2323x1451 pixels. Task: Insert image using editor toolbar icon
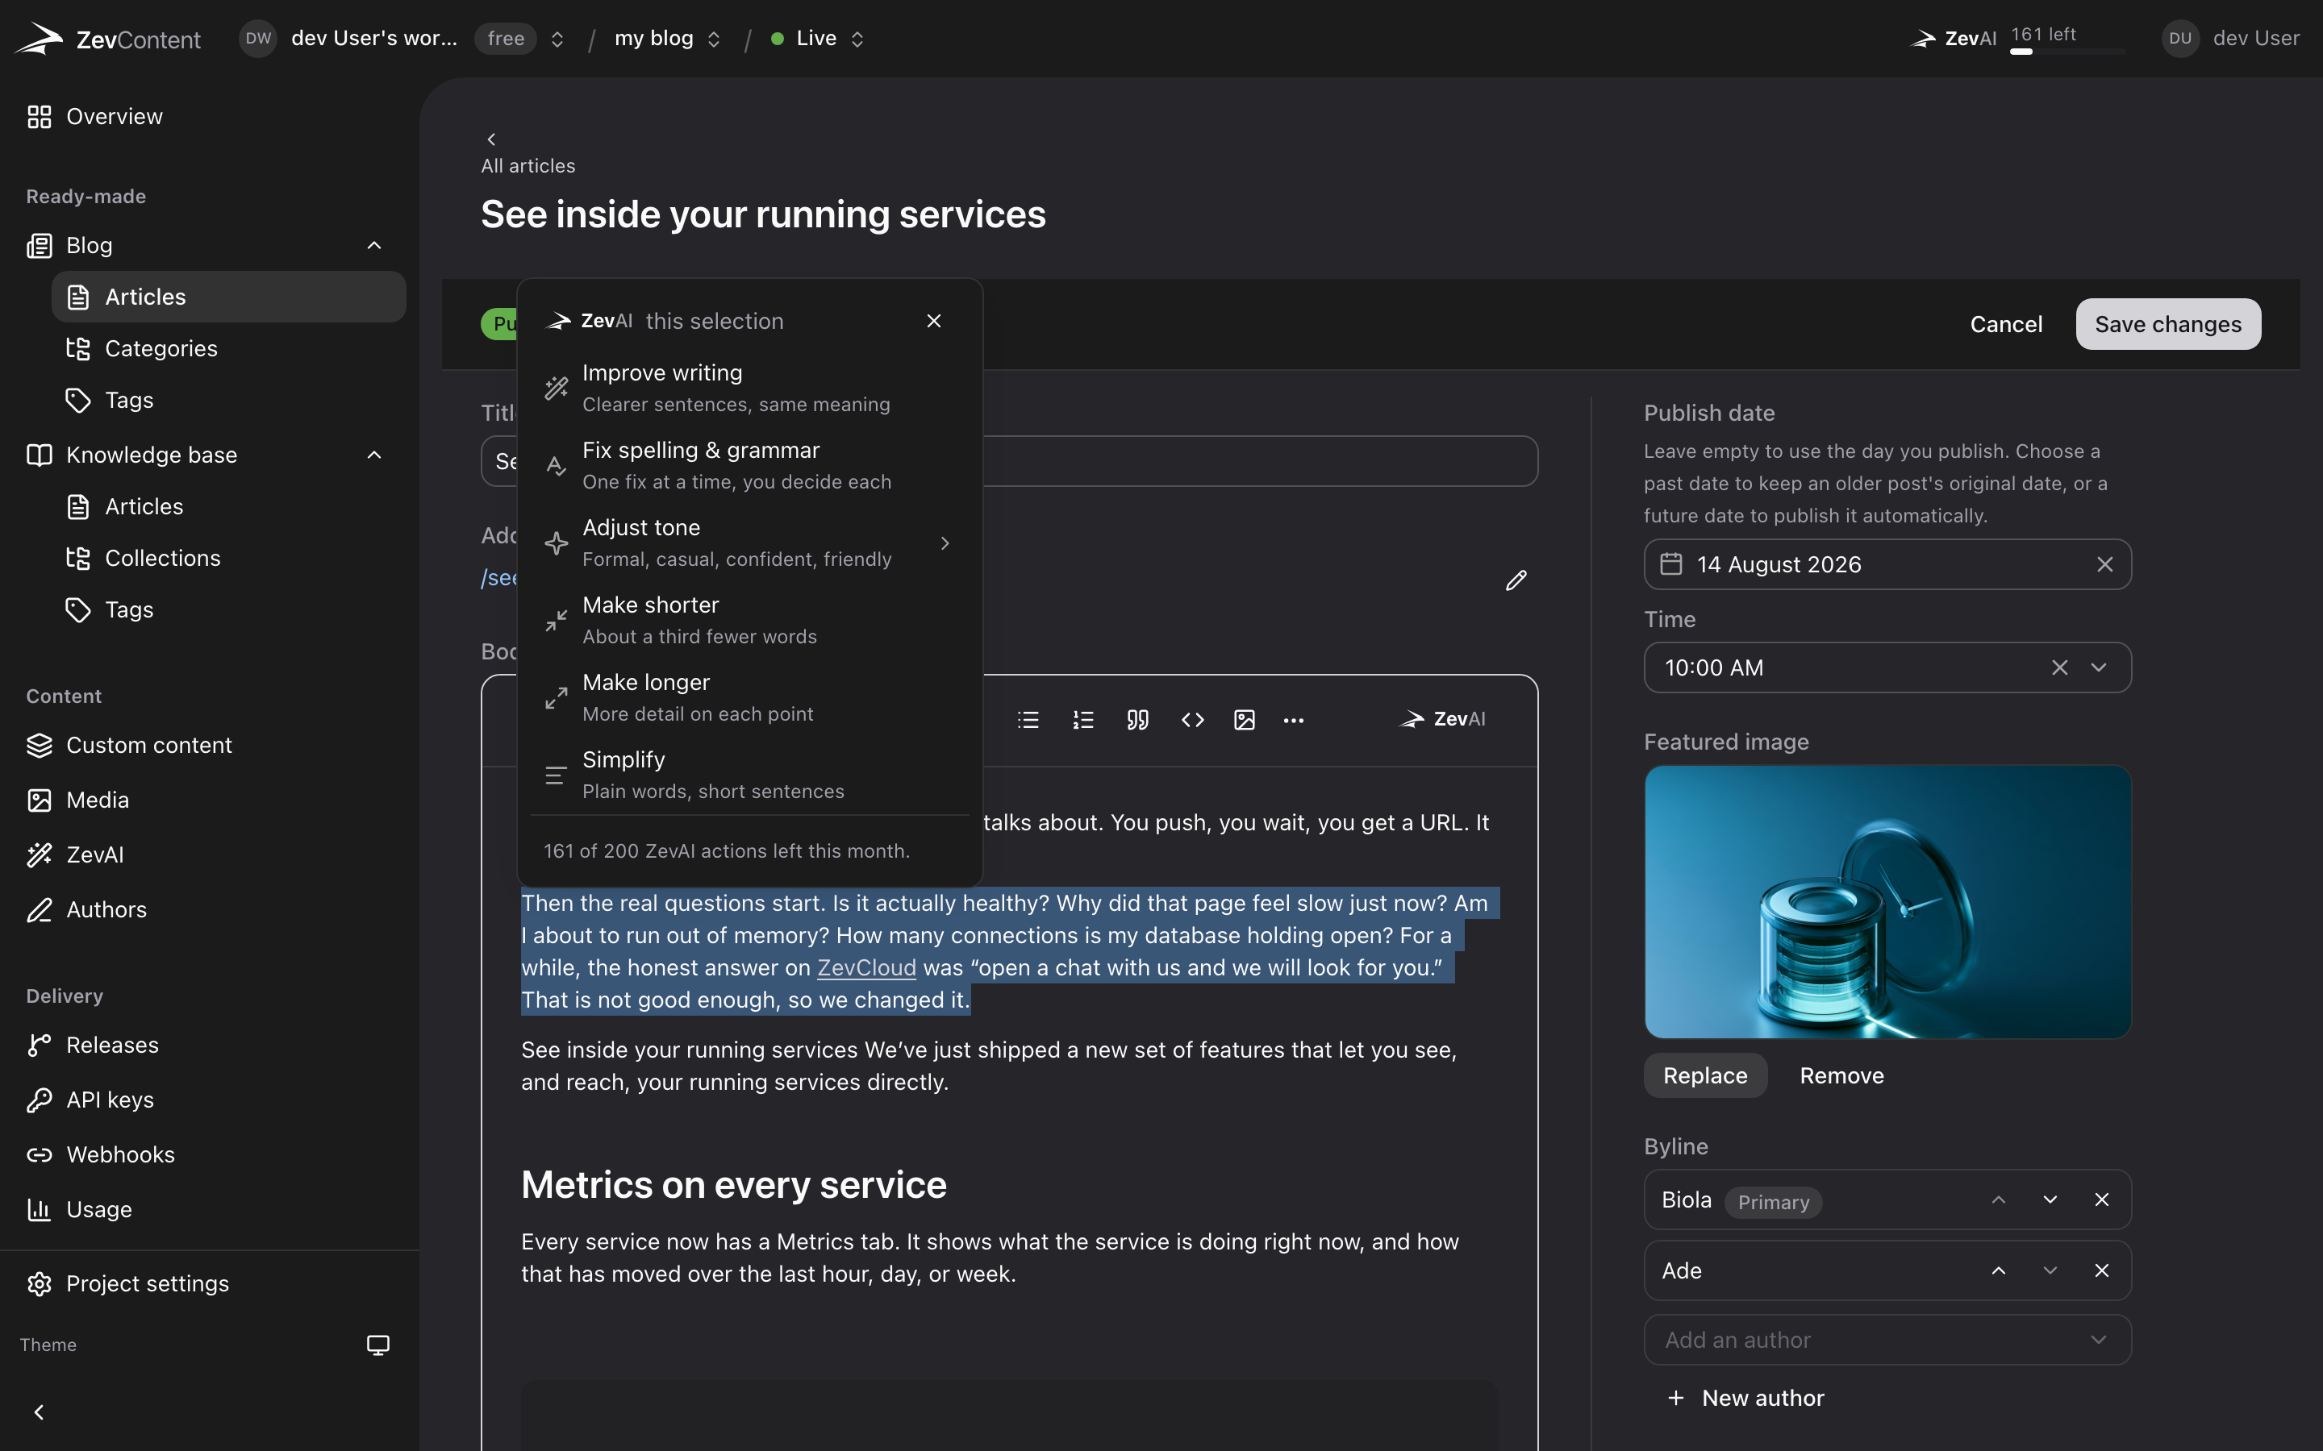tap(1244, 720)
